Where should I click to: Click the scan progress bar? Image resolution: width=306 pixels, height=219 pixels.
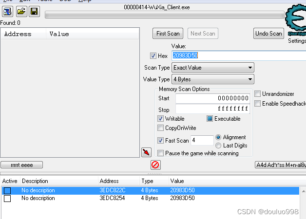[x=165, y=15]
